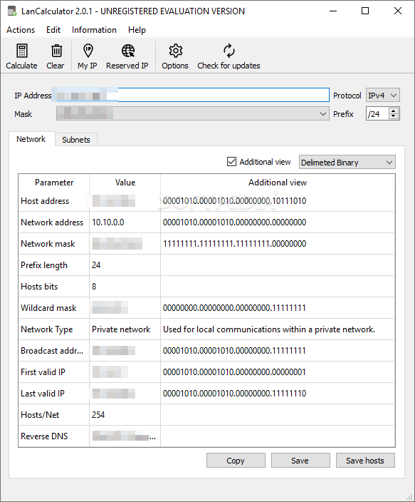The width and height of the screenshot is (415, 502).
Task: Select the Private network value cell
Action: tap(121, 329)
